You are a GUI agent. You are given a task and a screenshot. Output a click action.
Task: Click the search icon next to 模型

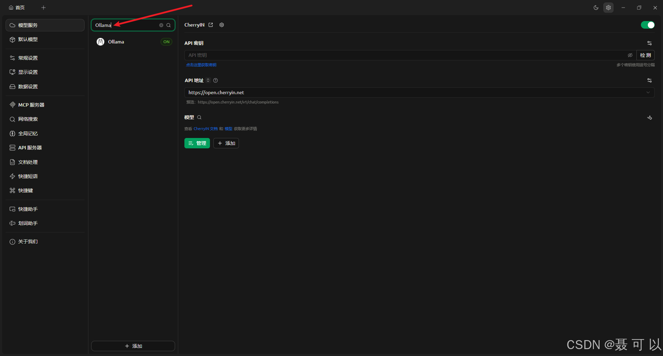(x=199, y=117)
